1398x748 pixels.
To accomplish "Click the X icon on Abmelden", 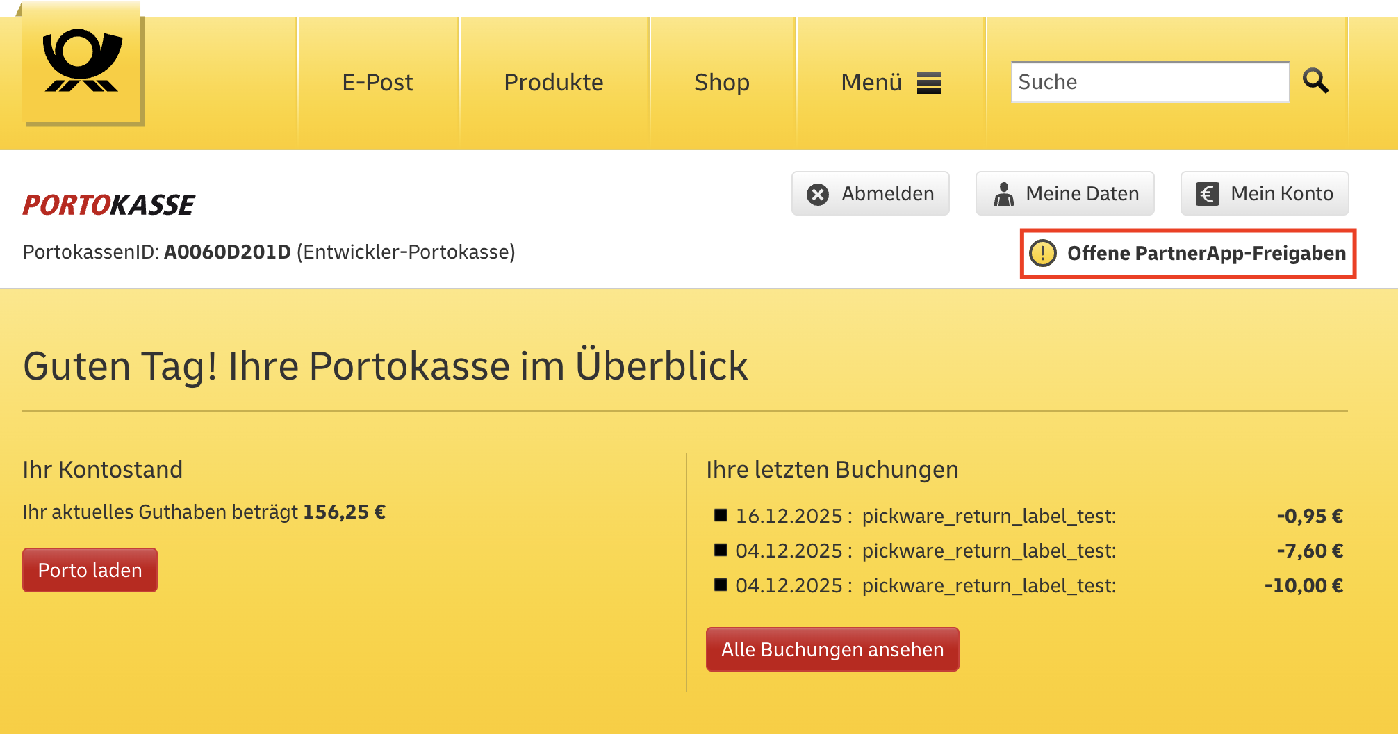I will click(818, 194).
